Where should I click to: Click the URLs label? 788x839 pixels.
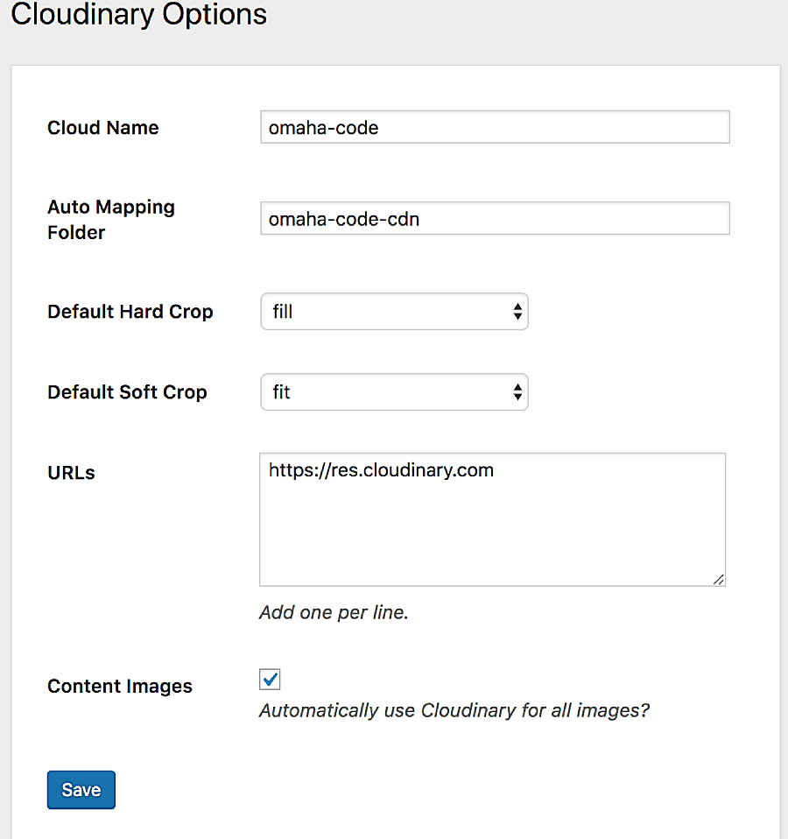coord(71,472)
